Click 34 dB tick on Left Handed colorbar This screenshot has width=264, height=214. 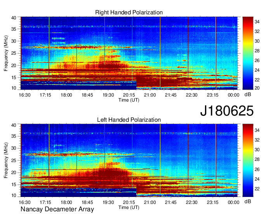[x=257, y=130]
